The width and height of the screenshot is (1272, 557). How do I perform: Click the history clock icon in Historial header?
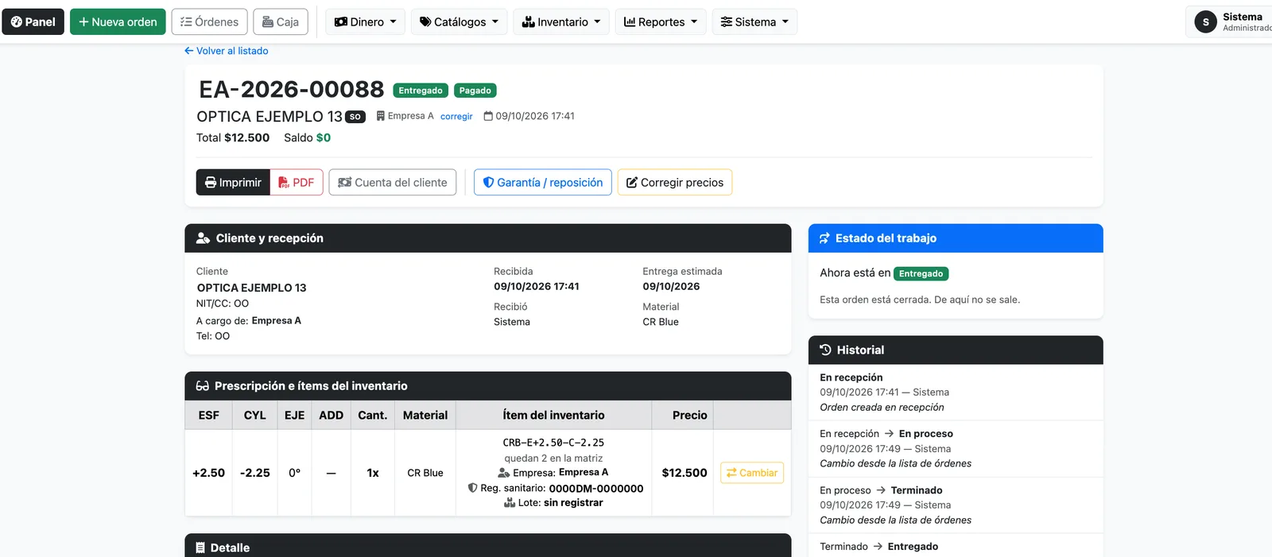[x=825, y=350]
